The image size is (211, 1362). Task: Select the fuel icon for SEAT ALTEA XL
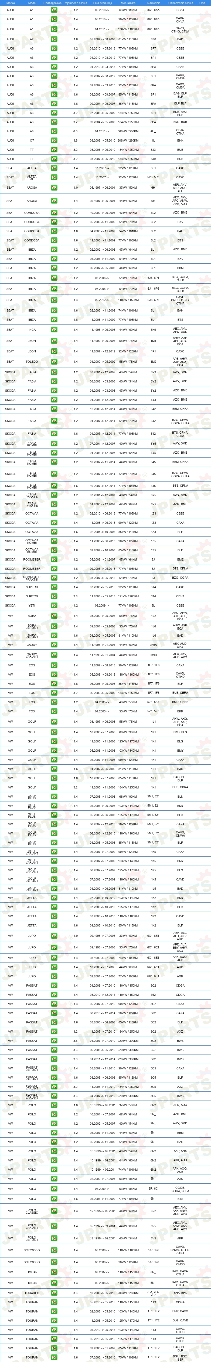[54, 177]
